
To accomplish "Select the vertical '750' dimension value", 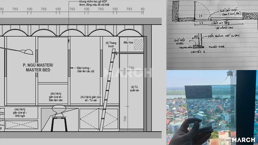I will (x=125, y=119).
